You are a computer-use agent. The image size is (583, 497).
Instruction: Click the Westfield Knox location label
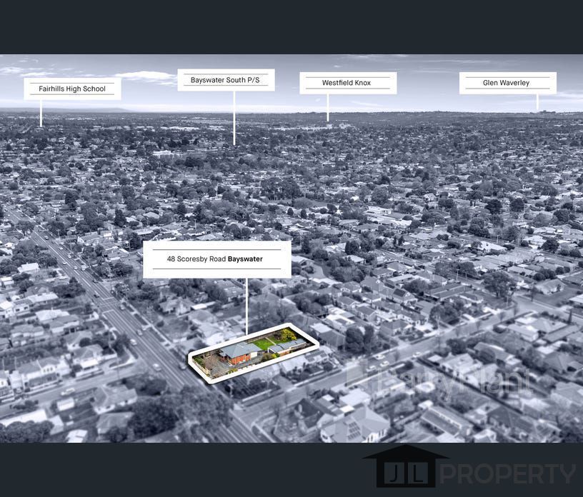pos(347,84)
